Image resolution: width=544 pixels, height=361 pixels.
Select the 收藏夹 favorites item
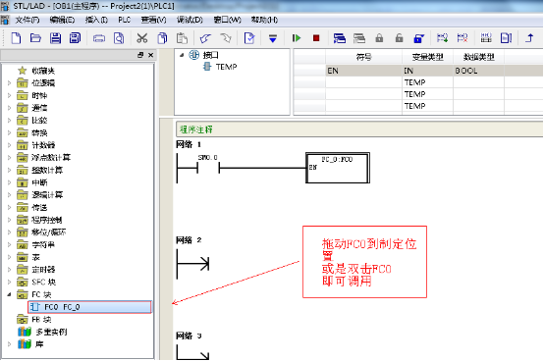coord(36,71)
